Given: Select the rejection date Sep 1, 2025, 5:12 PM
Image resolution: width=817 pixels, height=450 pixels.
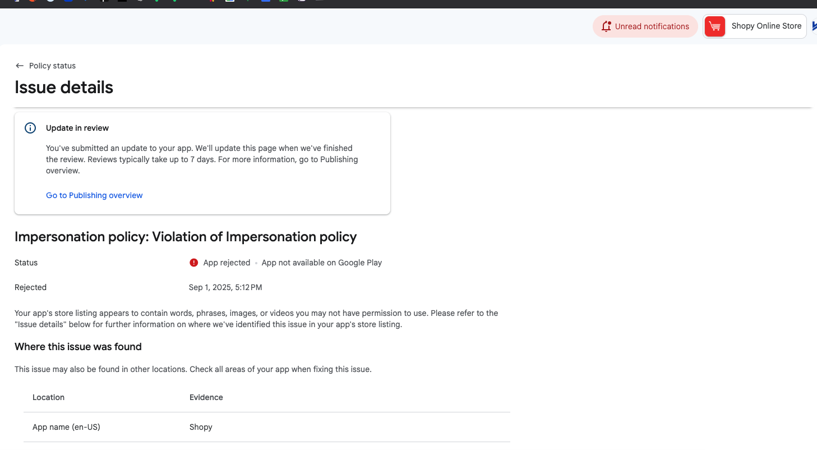Looking at the screenshot, I should click(225, 287).
